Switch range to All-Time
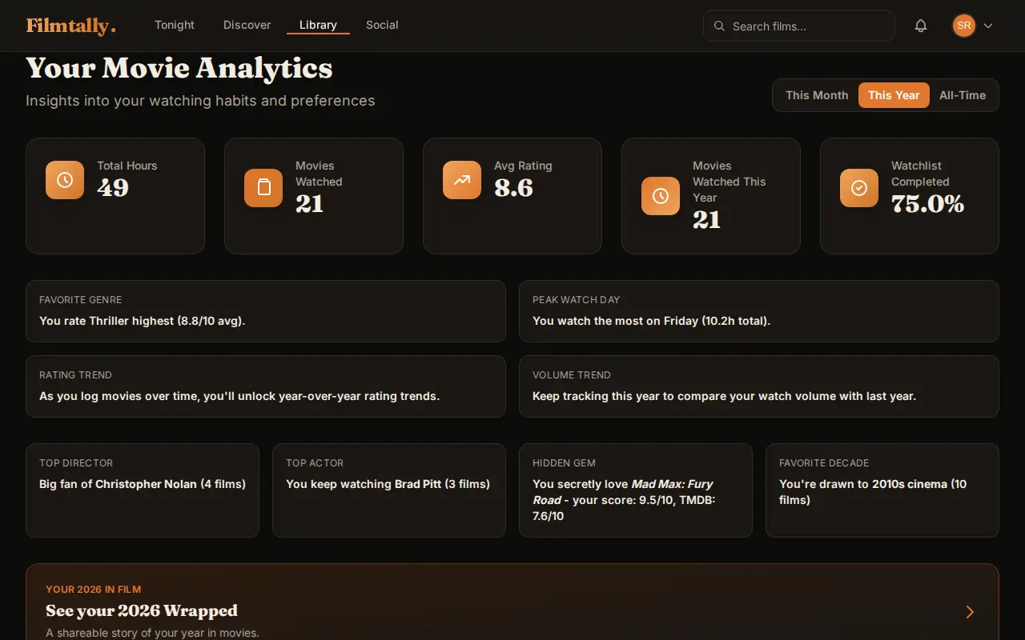 pyautogui.click(x=963, y=95)
